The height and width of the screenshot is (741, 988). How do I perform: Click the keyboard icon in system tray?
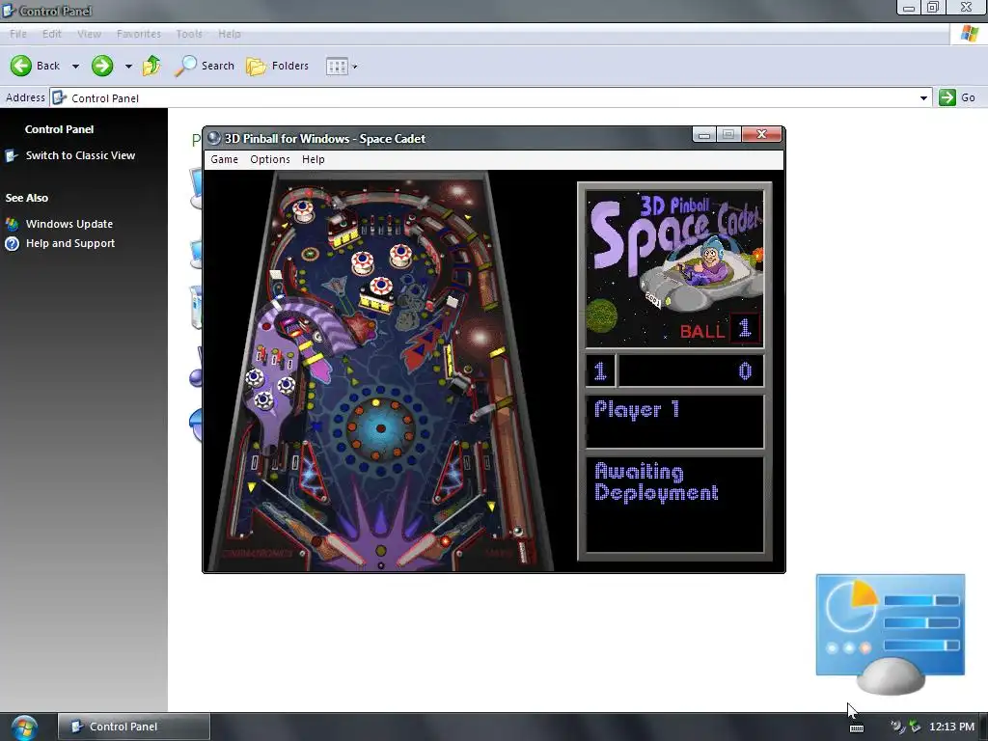[857, 727]
